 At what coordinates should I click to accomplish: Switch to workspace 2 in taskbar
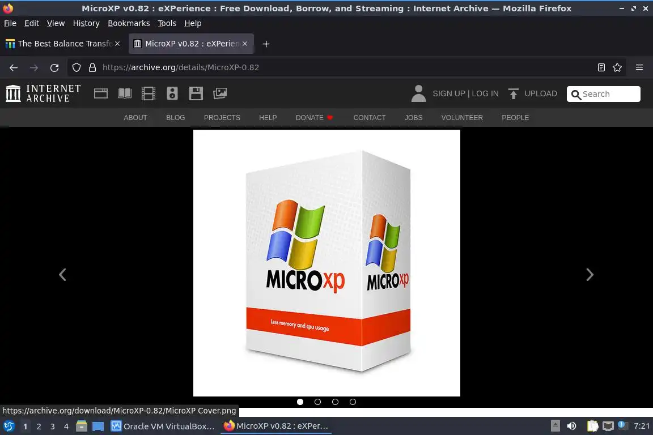pyautogui.click(x=39, y=427)
